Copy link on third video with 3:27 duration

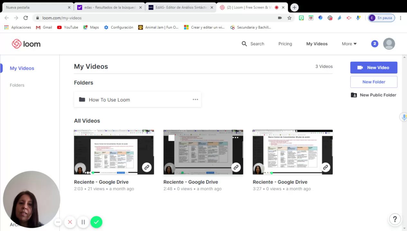pos(326,167)
